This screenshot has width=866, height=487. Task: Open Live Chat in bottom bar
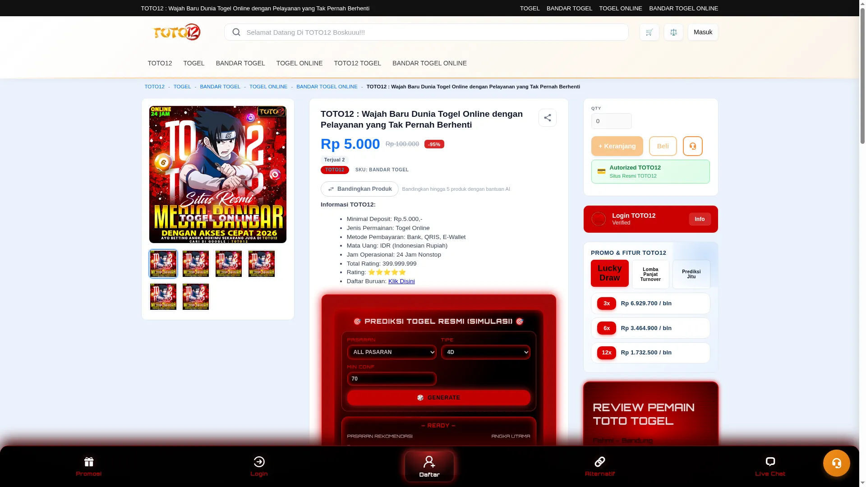(x=770, y=466)
